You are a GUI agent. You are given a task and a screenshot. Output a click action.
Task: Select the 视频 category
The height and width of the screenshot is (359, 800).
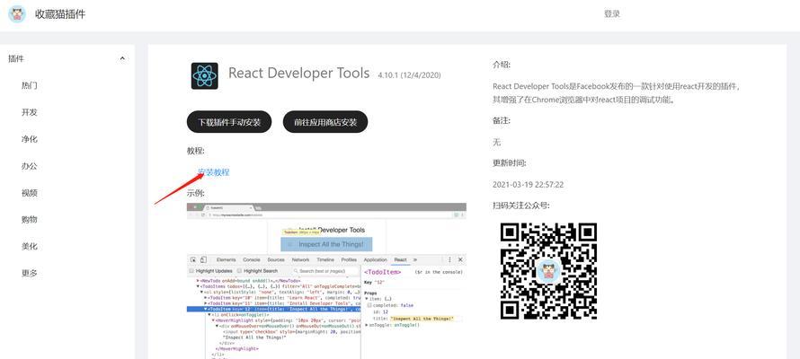29,193
